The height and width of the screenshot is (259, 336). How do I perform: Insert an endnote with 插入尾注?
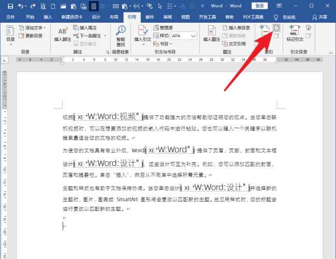pos(85,27)
